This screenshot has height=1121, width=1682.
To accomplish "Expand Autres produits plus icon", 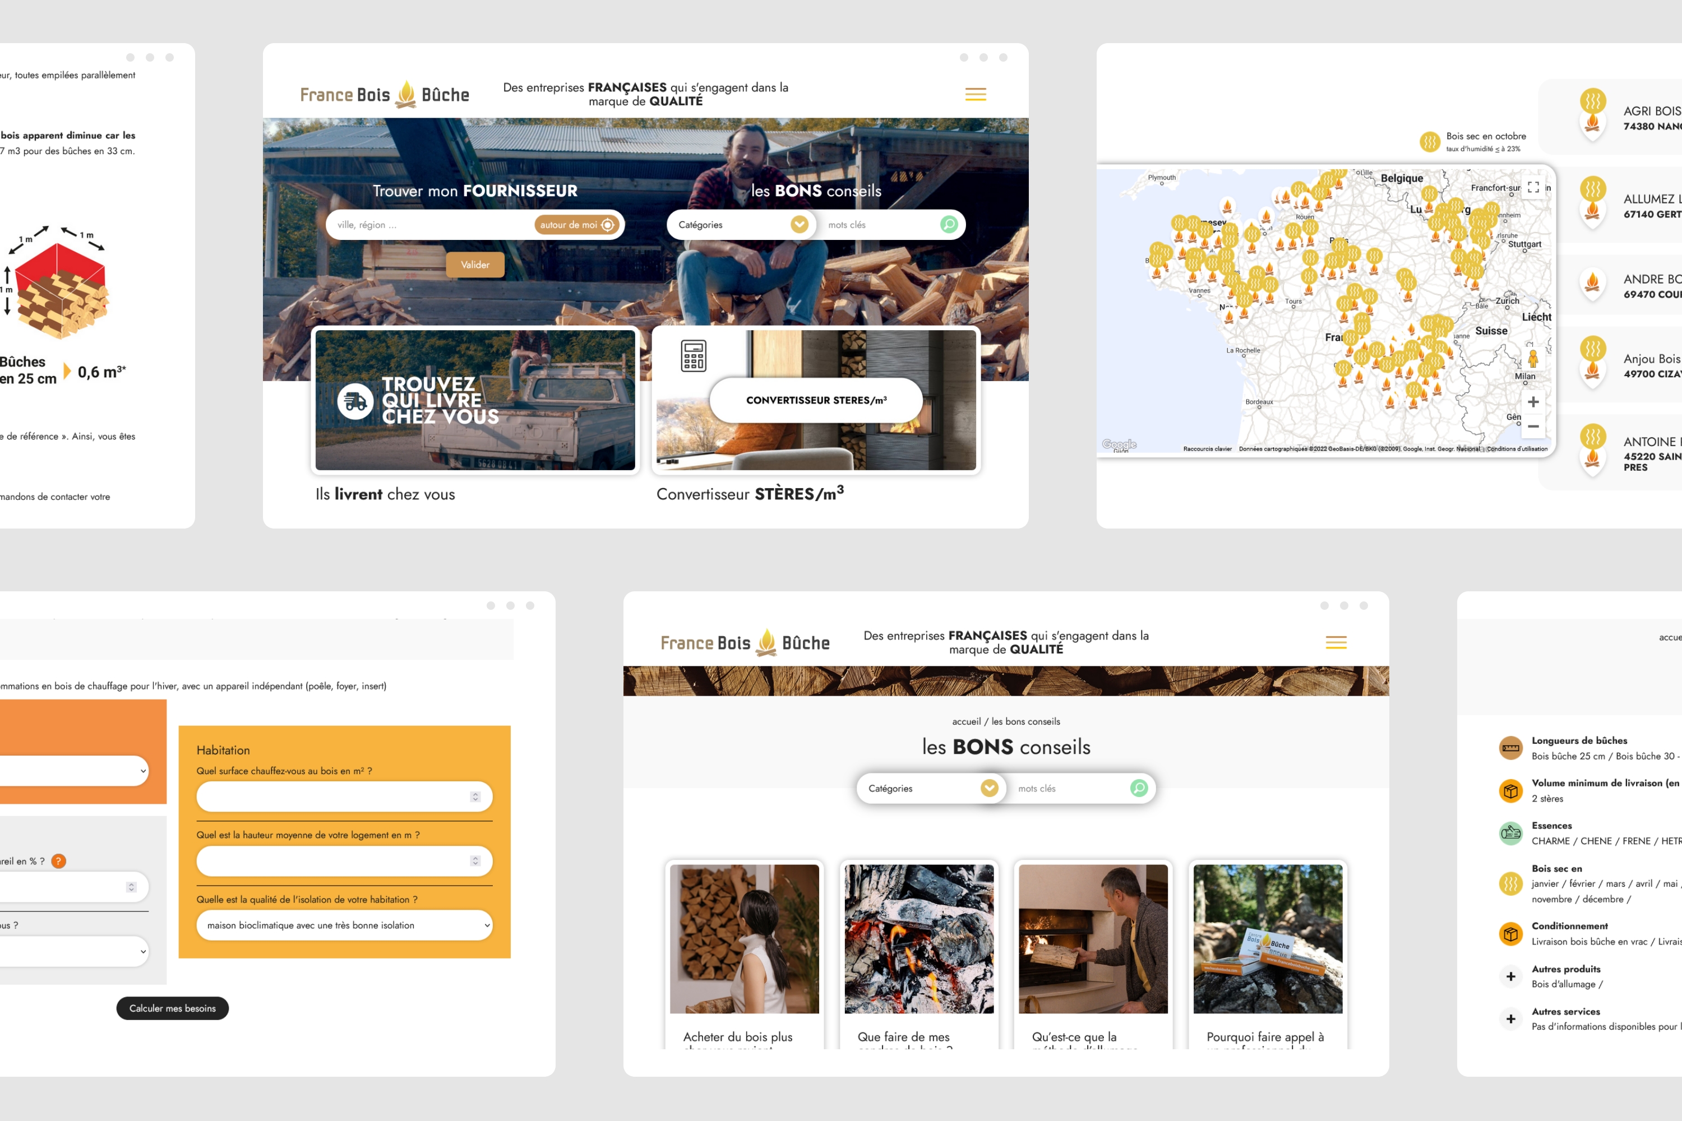I will pyautogui.click(x=1510, y=976).
